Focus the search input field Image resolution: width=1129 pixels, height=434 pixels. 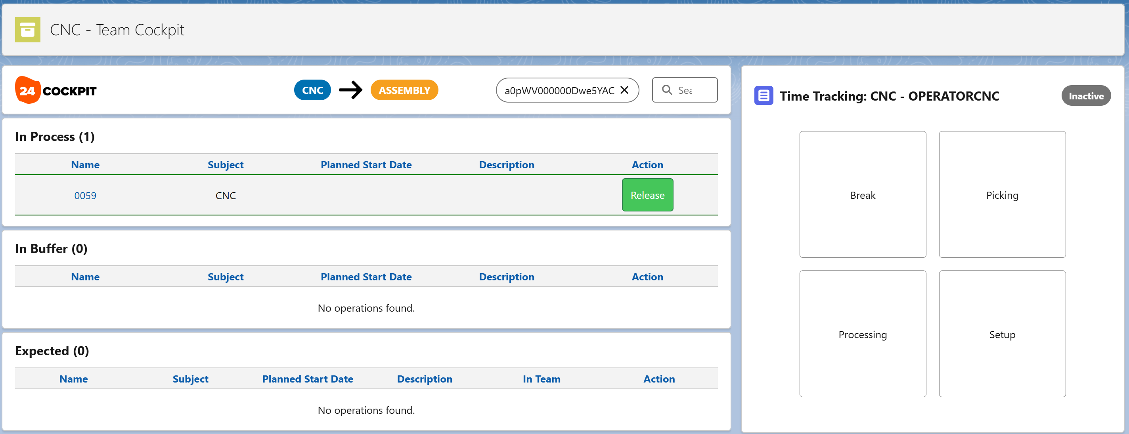coord(695,90)
